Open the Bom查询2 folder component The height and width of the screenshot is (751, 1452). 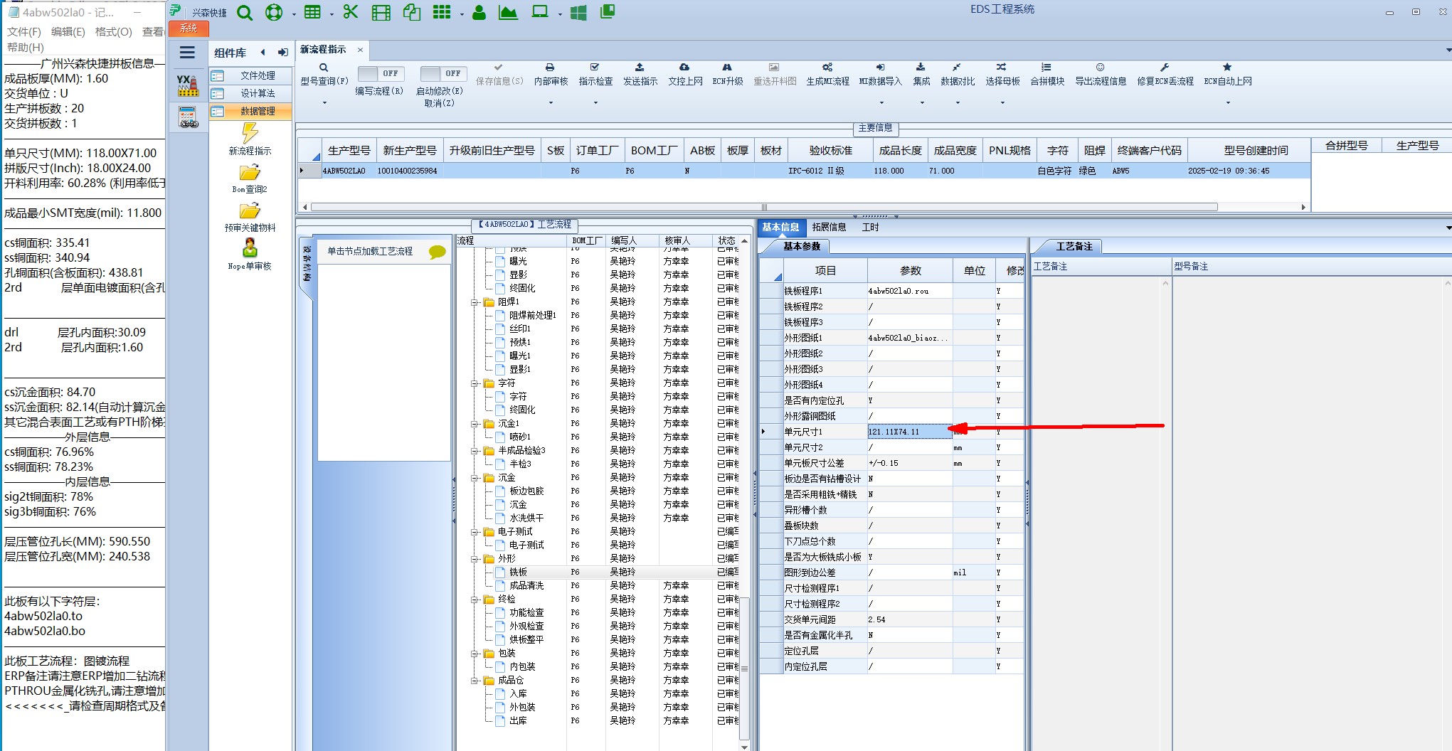[x=250, y=179]
